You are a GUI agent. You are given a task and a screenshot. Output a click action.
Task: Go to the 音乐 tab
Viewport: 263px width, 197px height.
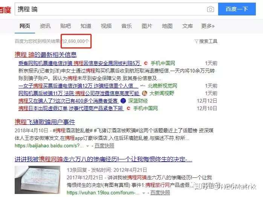127,26
